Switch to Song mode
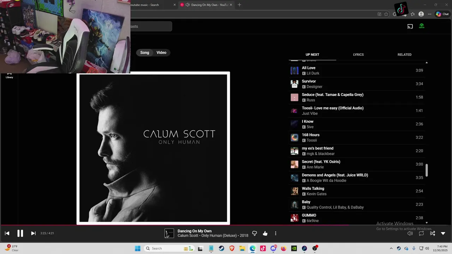452x254 pixels. click(x=145, y=53)
